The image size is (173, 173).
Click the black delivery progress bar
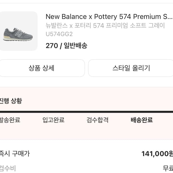[x=86, y=112]
